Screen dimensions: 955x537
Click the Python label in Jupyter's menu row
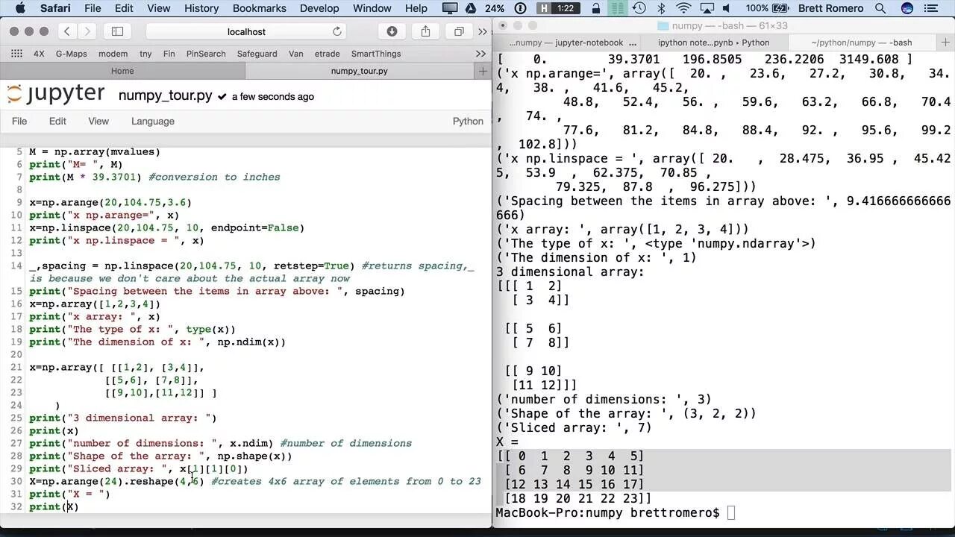[468, 121]
